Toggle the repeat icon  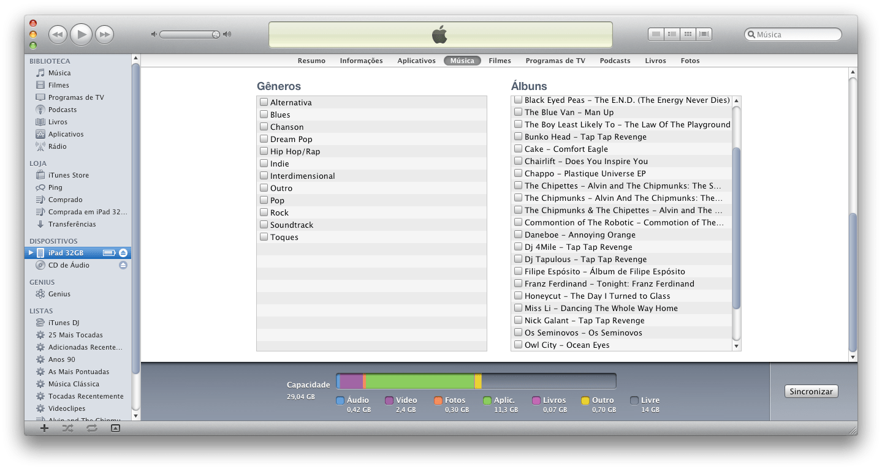[92, 429]
